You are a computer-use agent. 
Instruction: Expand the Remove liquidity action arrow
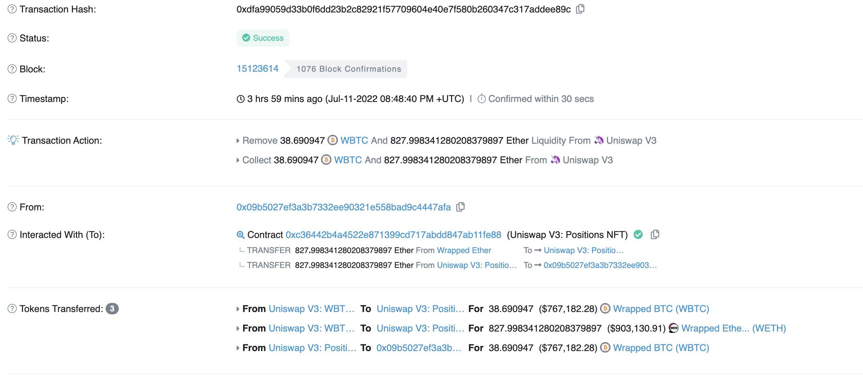coord(238,141)
